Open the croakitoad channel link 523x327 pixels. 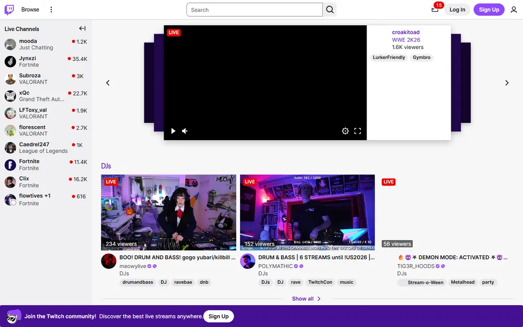(406, 32)
